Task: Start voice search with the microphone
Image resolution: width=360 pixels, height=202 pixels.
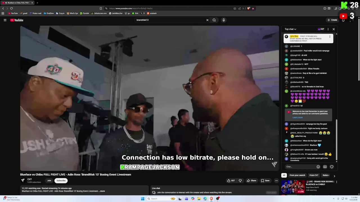Action: click(224, 20)
